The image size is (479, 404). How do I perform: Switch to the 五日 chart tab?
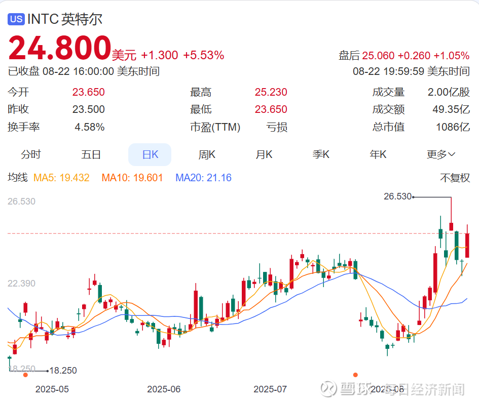[91, 154]
